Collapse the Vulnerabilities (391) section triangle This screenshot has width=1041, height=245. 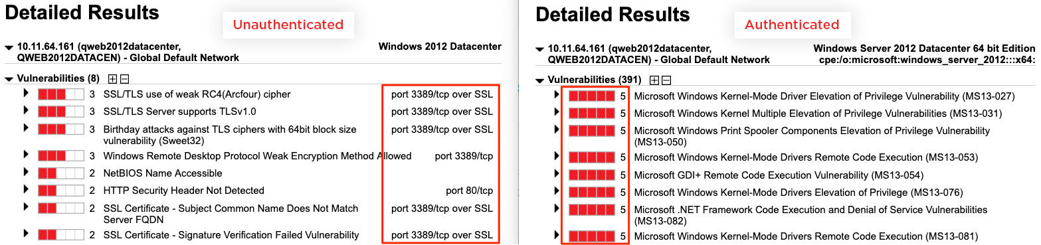tap(540, 80)
